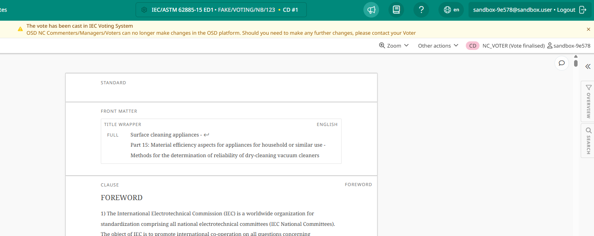
Task: Click the pink CD stage badge
Action: (472, 46)
